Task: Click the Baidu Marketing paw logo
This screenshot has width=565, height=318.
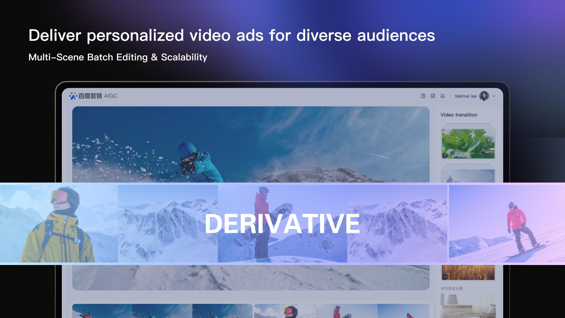Action: 73,96
